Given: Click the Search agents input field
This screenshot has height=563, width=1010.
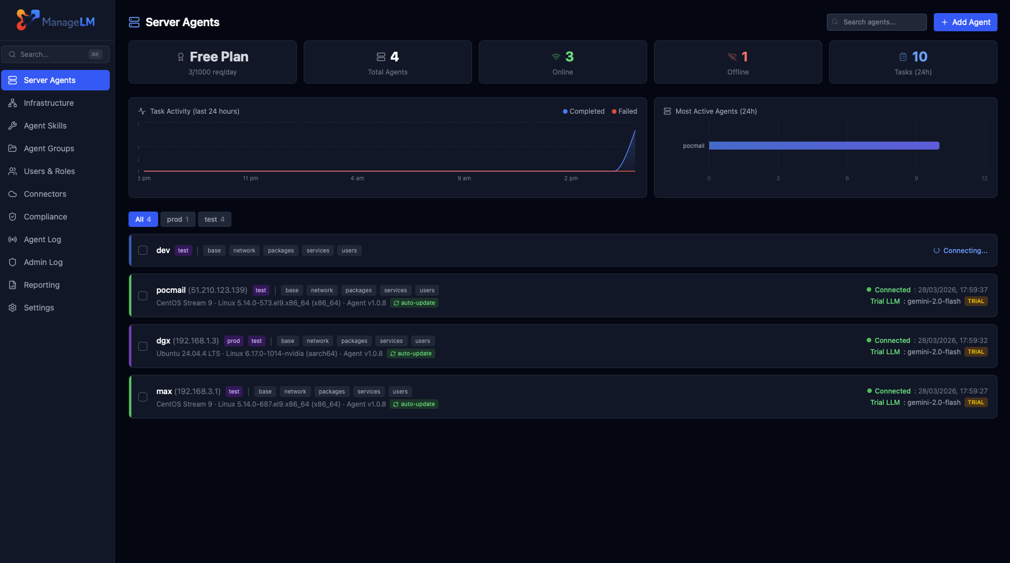Looking at the screenshot, I should click(x=876, y=22).
